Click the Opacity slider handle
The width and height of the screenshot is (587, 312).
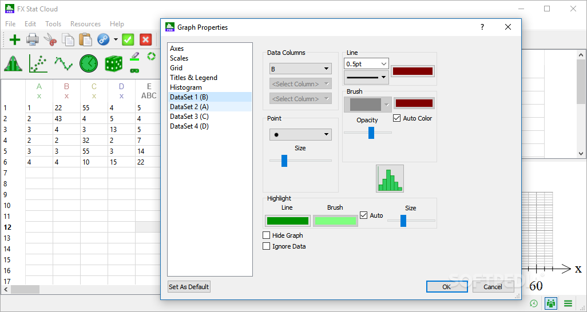371,133
